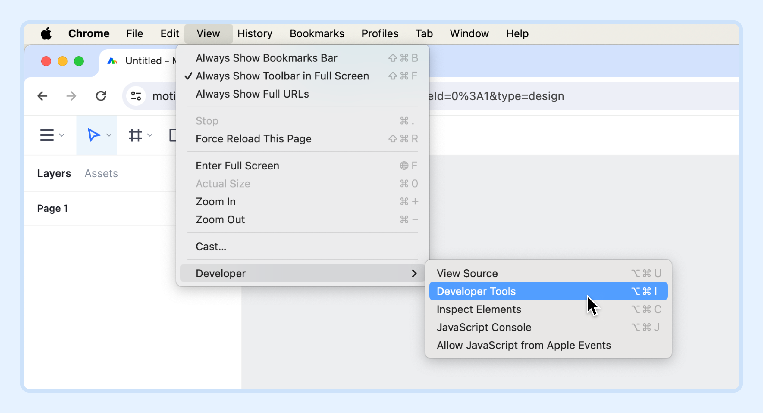The width and height of the screenshot is (763, 413).
Task: Click the browser back arrow
Action: pos(42,96)
